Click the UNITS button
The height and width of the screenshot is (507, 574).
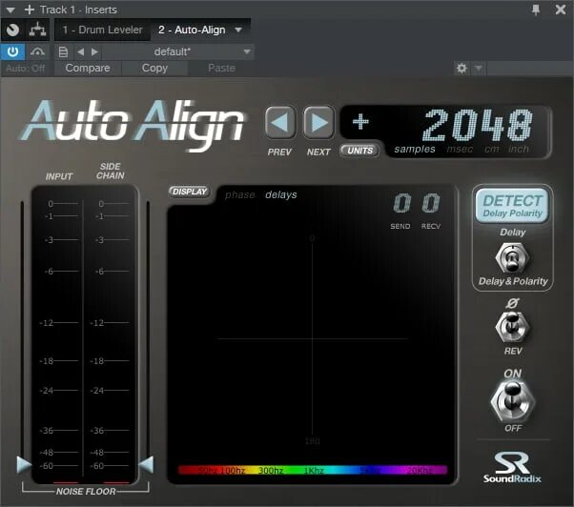tap(359, 151)
